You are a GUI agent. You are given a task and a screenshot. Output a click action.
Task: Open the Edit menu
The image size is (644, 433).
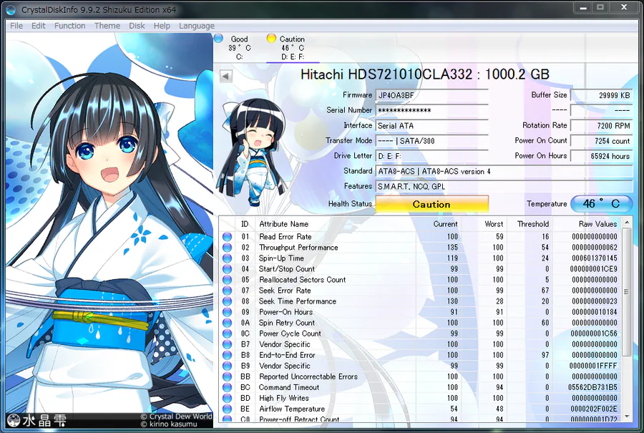[38, 26]
